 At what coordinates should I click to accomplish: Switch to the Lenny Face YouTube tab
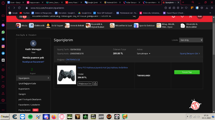click(74, 2)
